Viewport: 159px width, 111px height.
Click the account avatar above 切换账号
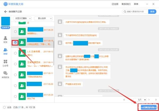[6, 21]
